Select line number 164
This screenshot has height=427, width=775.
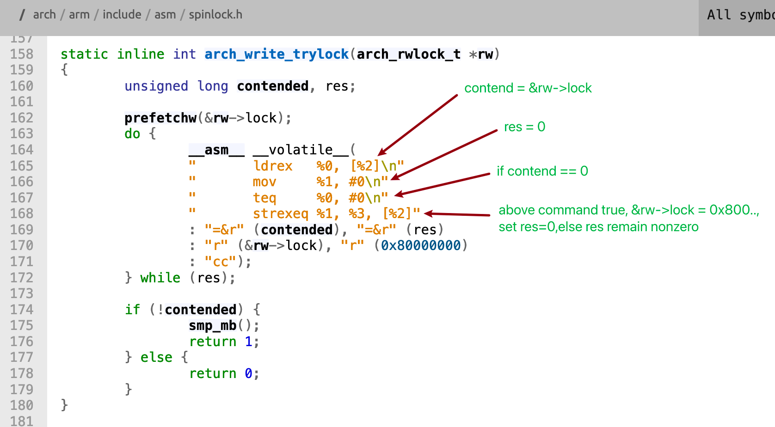(22, 150)
